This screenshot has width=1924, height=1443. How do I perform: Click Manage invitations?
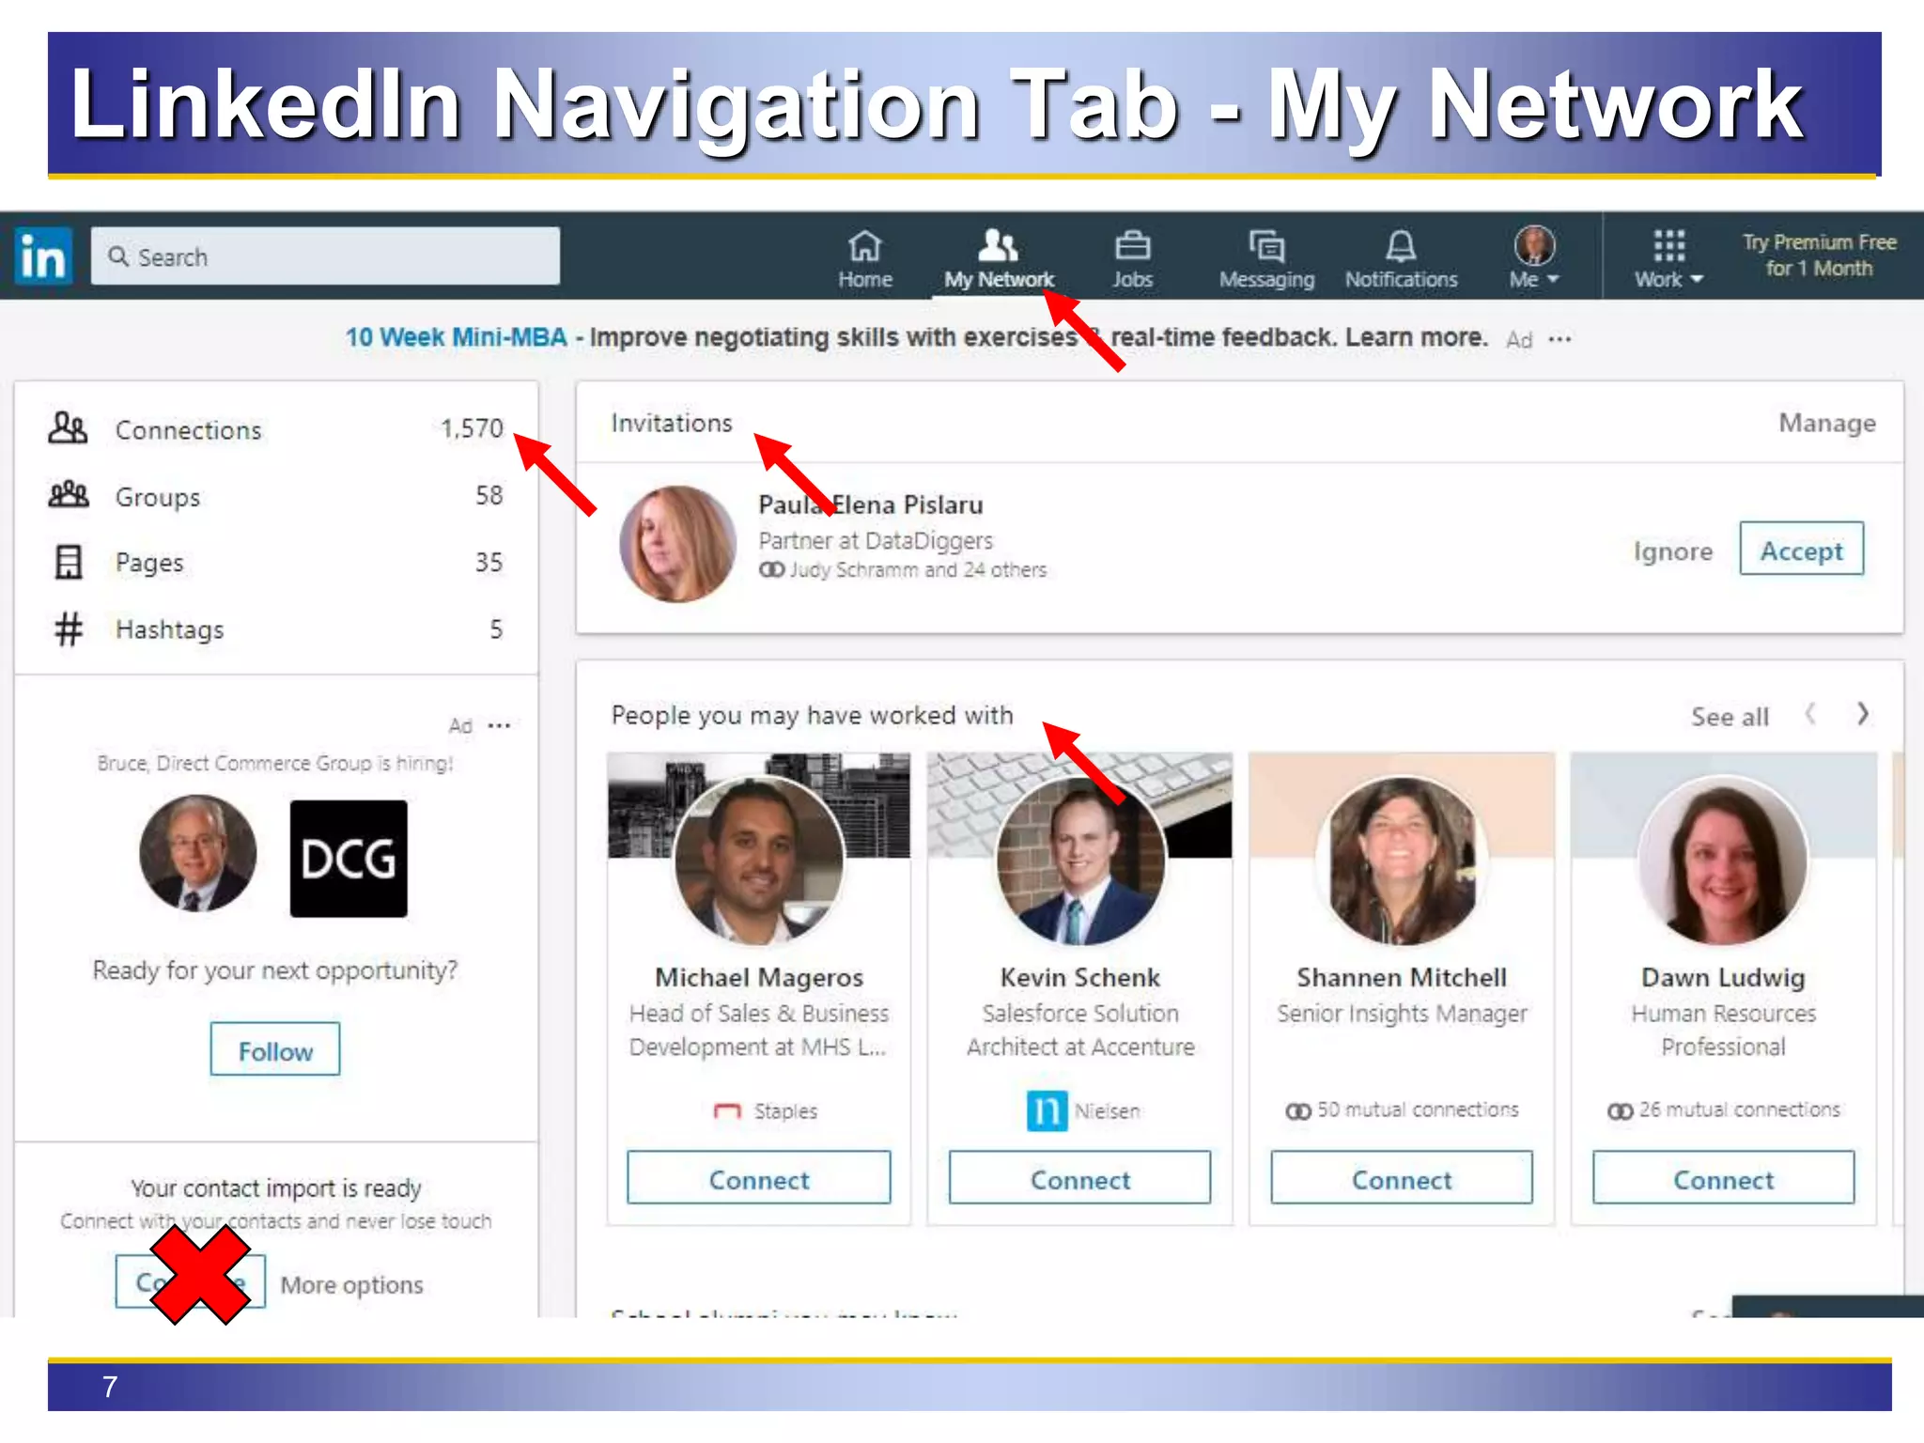pyautogui.click(x=1826, y=423)
